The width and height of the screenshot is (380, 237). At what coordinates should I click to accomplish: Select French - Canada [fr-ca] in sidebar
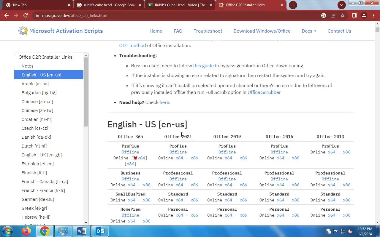[x=49, y=182]
